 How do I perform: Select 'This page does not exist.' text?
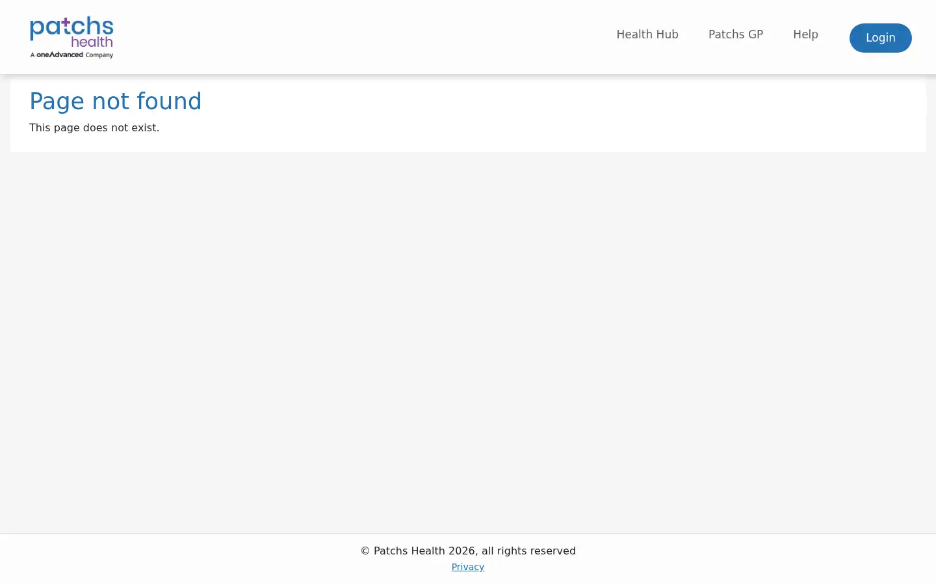[x=94, y=127]
